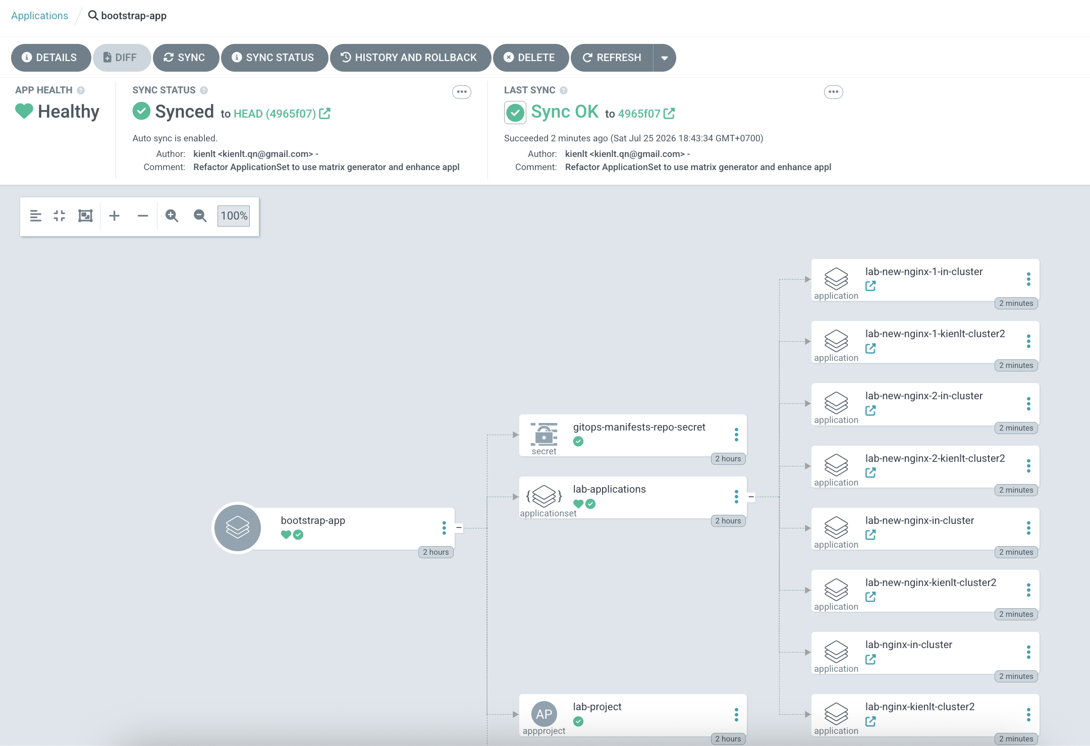Click the magnifier zoom-out icon
Image resolution: width=1090 pixels, height=746 pixels.
click(200, 216)
